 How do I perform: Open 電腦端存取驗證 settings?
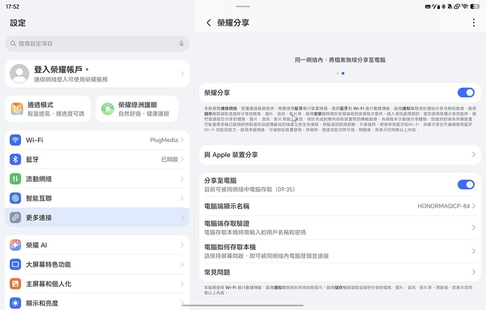tap(340, 228)
